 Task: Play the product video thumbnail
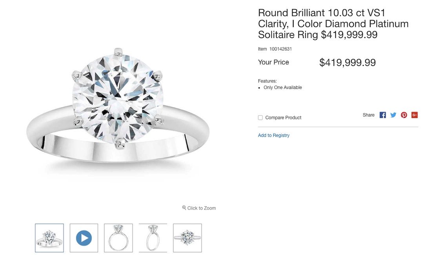pyautogui.click(x=84, y=238)
